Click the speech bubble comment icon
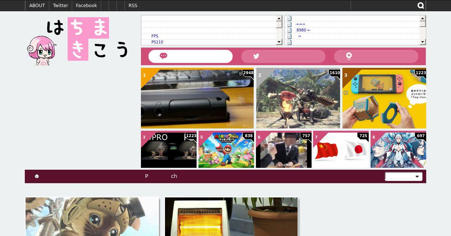Viewport: 451px width, 236px height. [x=163, y=56]
